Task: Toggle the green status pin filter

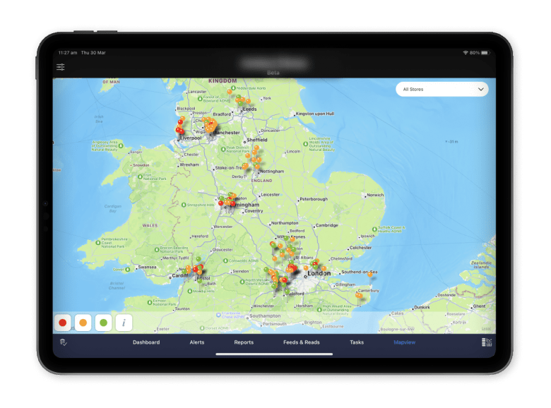Action: click(103, 323)
